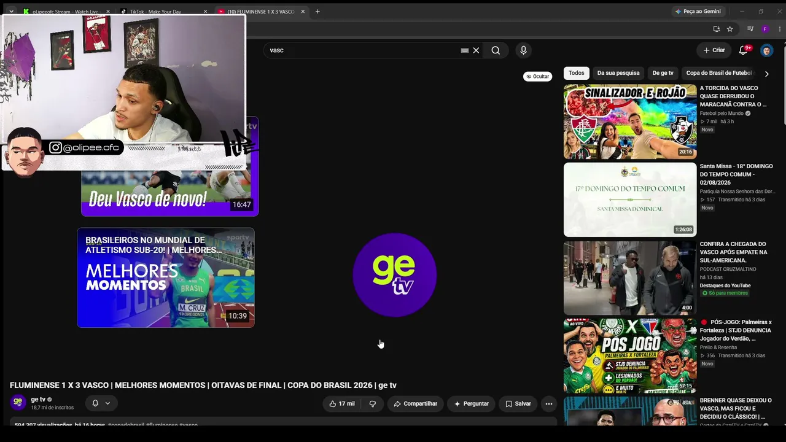Open Santa Missa video thumbnail
The height and width of the screenshot is (442, 786).
[x=630, y=200]
